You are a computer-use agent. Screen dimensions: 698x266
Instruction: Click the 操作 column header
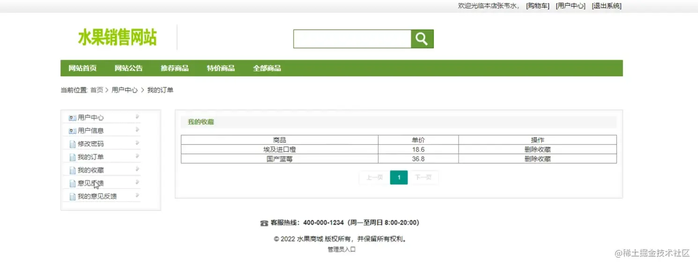(537, 140)
